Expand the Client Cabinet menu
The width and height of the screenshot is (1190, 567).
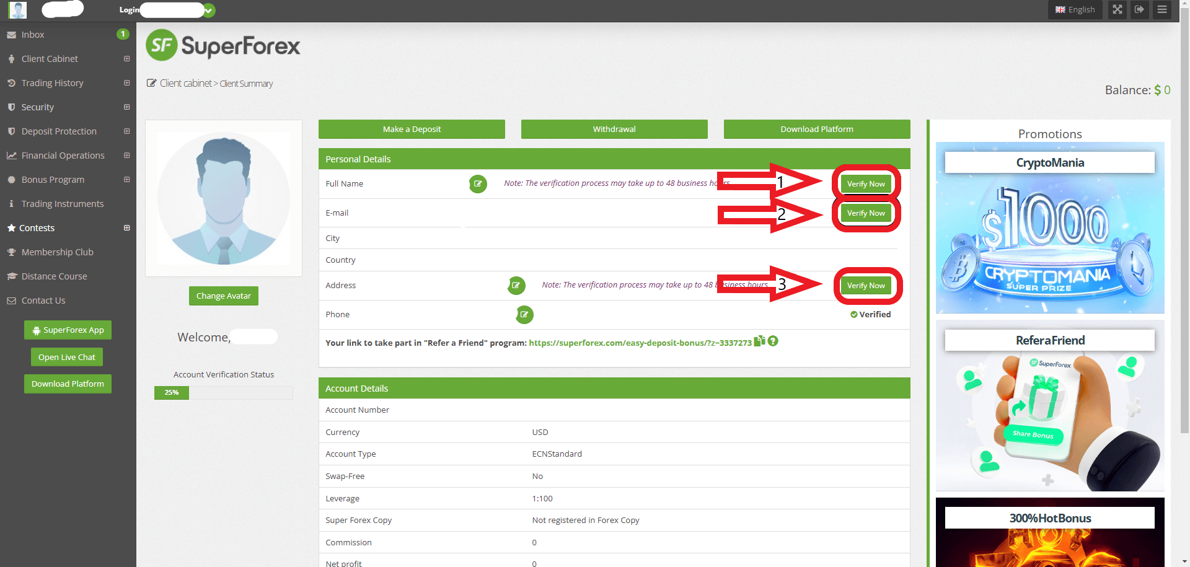(x=126, y=59)
